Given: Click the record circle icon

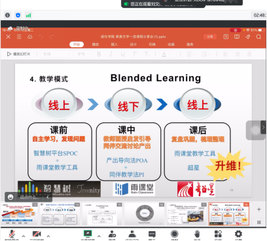Looking at the screenshot, I should [x=174, y=234].
